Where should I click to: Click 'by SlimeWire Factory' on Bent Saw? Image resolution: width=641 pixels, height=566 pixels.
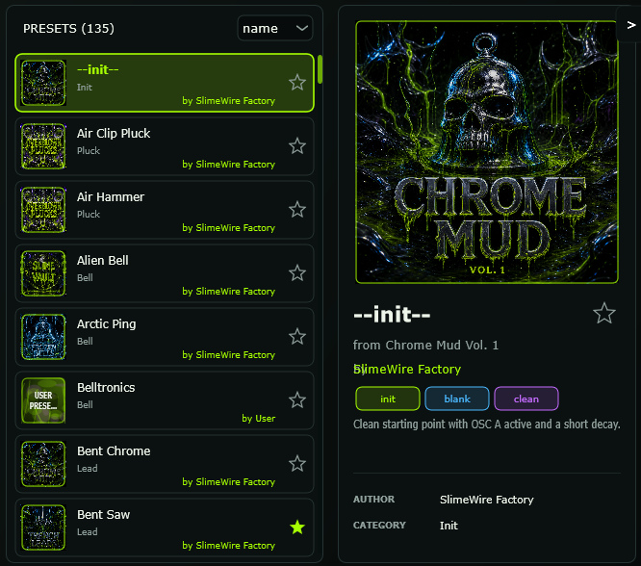tap(228, 546)
